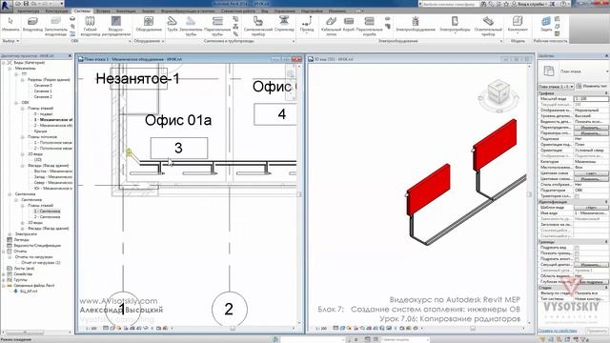Open the Архитектура ribbon tab
Screen dimensions: 610x343
coord(28,10)
